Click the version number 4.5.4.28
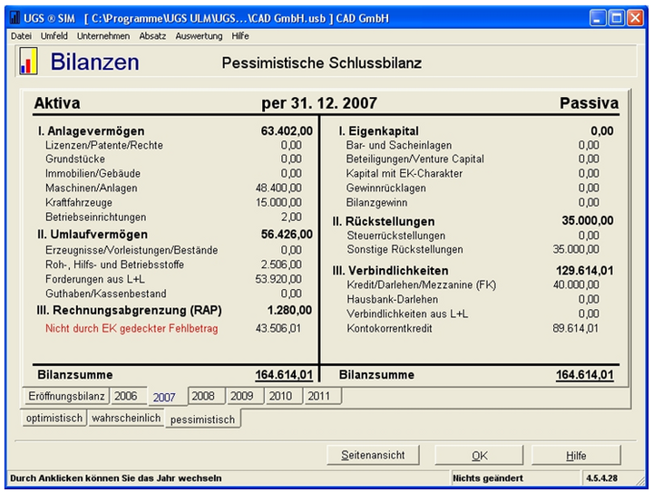This screenshot has width=653, height=492. tap(602, 478)
